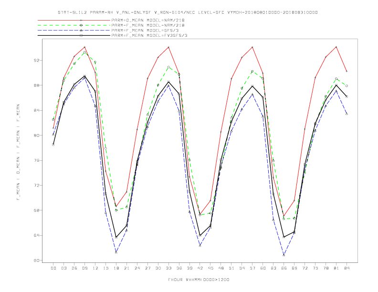Click the vertical axis label F_MEAN | O_MEAN
This screenshot has width=378, height=292.
(x=18, y=152)
